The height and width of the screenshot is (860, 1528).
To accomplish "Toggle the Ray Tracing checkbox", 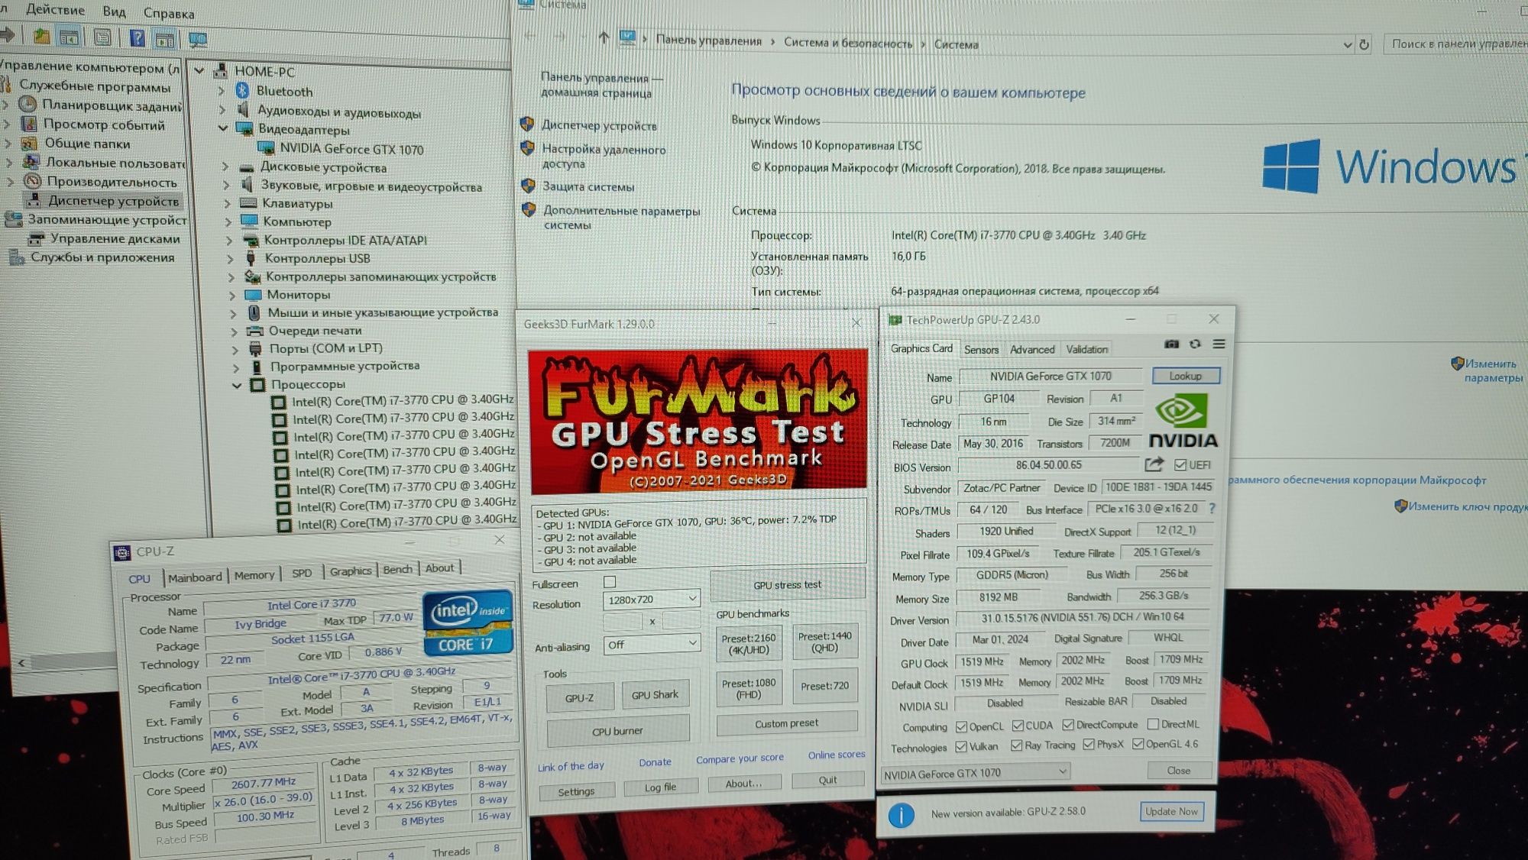I will coord(1016,745).
